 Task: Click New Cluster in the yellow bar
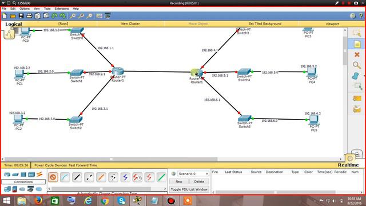click(x=130, y=23)
